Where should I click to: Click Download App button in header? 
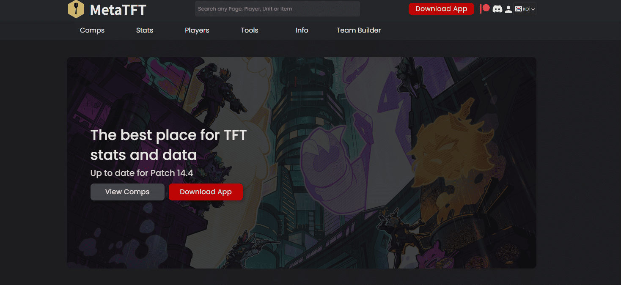pyautogui.click(x=441, y=9)
